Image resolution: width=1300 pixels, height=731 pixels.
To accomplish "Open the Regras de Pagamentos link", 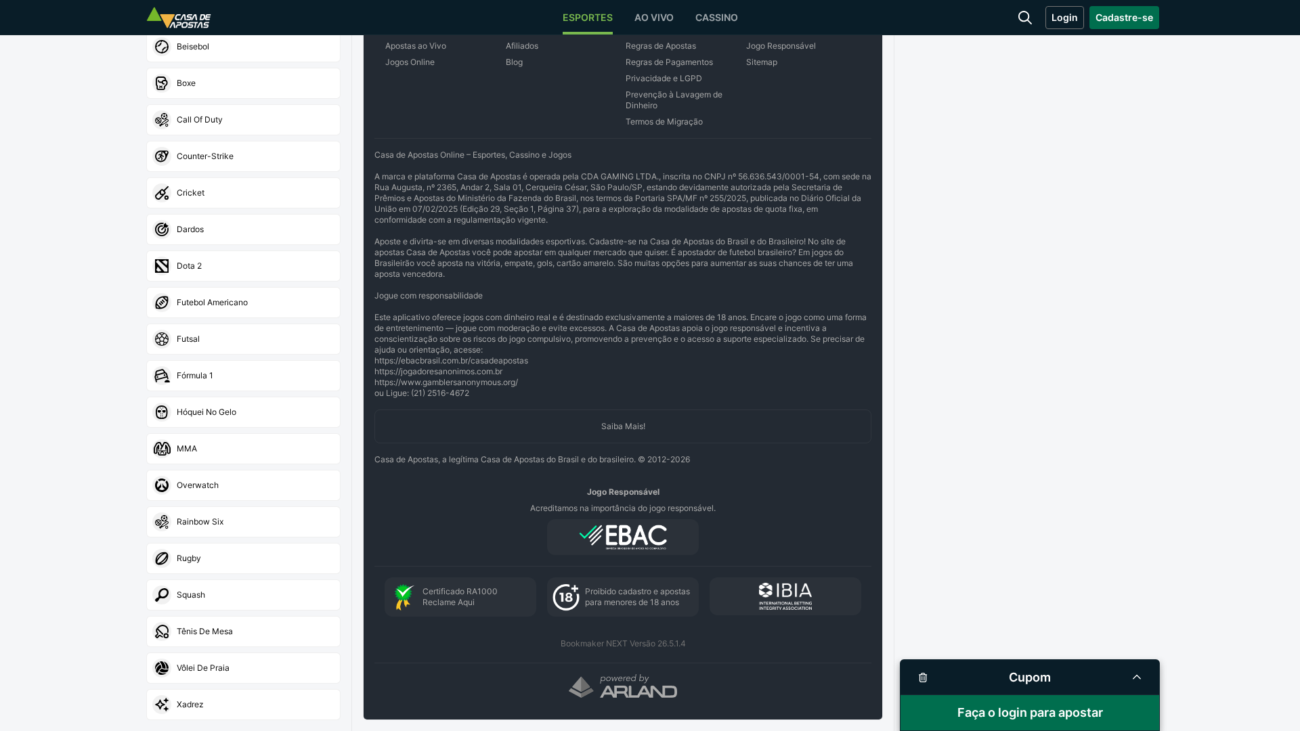I will pyautogui.click(x=669, y=62).
